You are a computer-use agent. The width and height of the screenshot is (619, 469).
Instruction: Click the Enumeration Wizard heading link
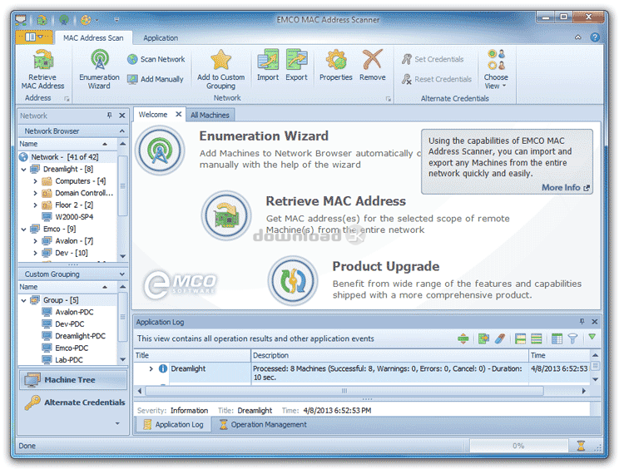tap(264, 136)
